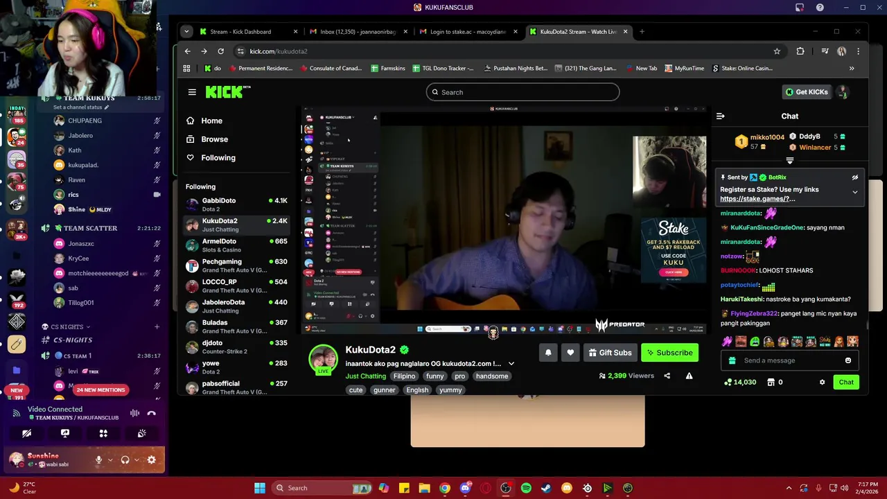This screenshot has height=499, width=887.
Task: Start a Discord activity
Action: click(103, 434)
